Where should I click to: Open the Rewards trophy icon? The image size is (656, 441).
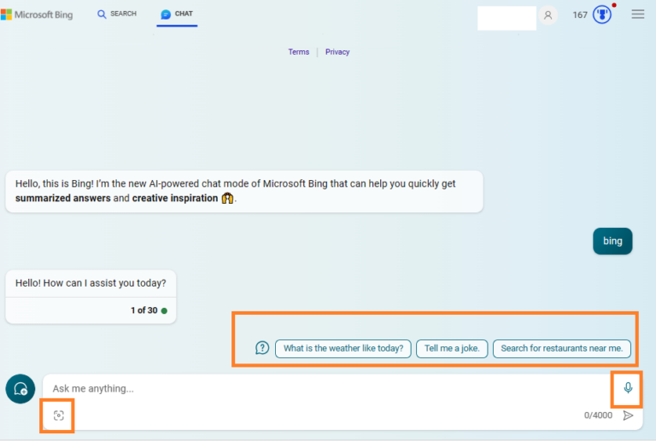tap(602, 15)
